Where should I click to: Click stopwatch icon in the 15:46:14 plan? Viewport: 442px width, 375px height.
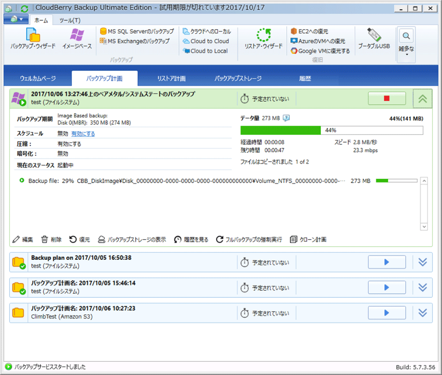(x=244, y=288)
